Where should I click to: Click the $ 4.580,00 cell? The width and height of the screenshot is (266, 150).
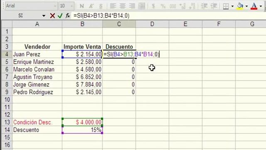tap(82, 70)
